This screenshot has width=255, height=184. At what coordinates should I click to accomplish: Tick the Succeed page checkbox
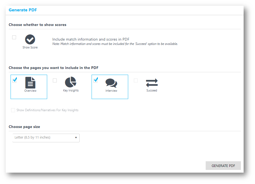coord(136,80)
